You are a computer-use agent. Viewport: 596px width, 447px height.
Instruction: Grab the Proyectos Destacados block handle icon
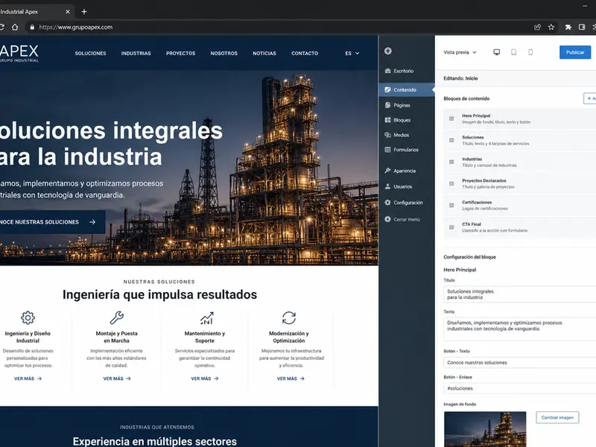pyautogui.click(x=451, y=183)
